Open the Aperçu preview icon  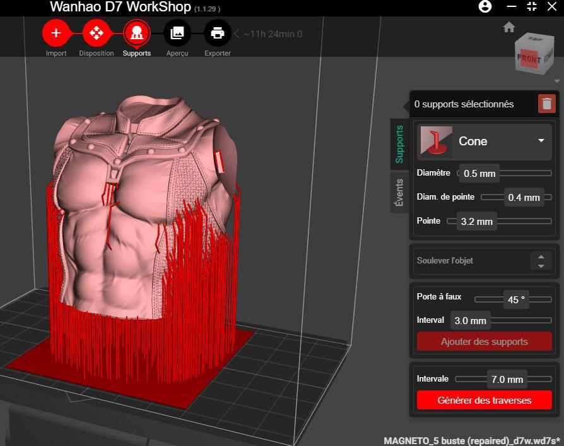177,33
